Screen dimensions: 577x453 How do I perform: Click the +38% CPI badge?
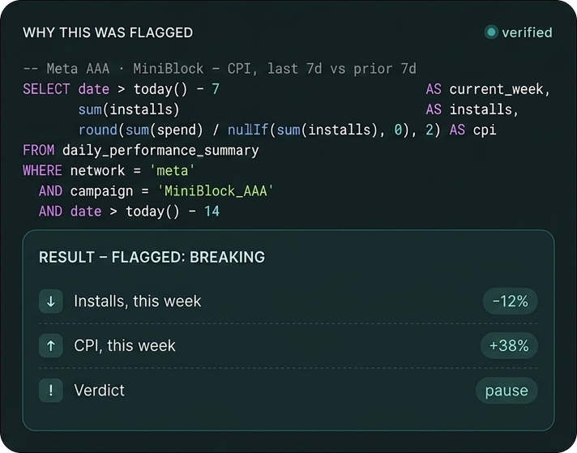pos(509,346)
